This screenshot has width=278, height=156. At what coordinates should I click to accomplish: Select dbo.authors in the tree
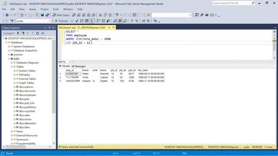click(26, 87)
